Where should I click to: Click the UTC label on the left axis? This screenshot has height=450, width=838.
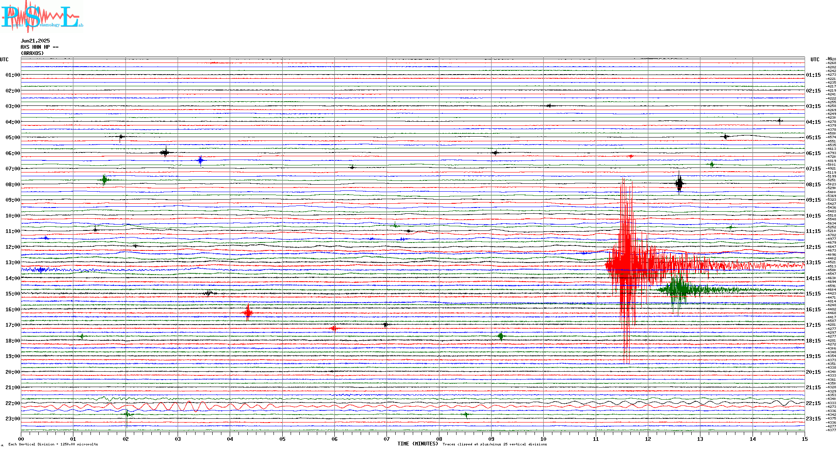tap(4, 60)
